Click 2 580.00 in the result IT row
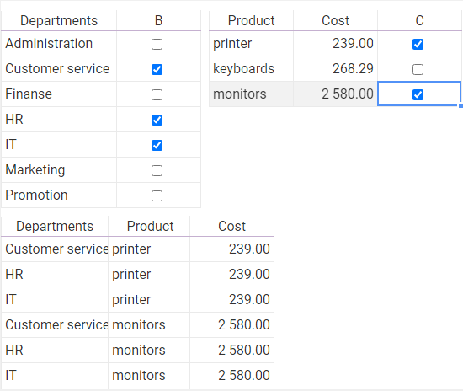 point(232,375)
